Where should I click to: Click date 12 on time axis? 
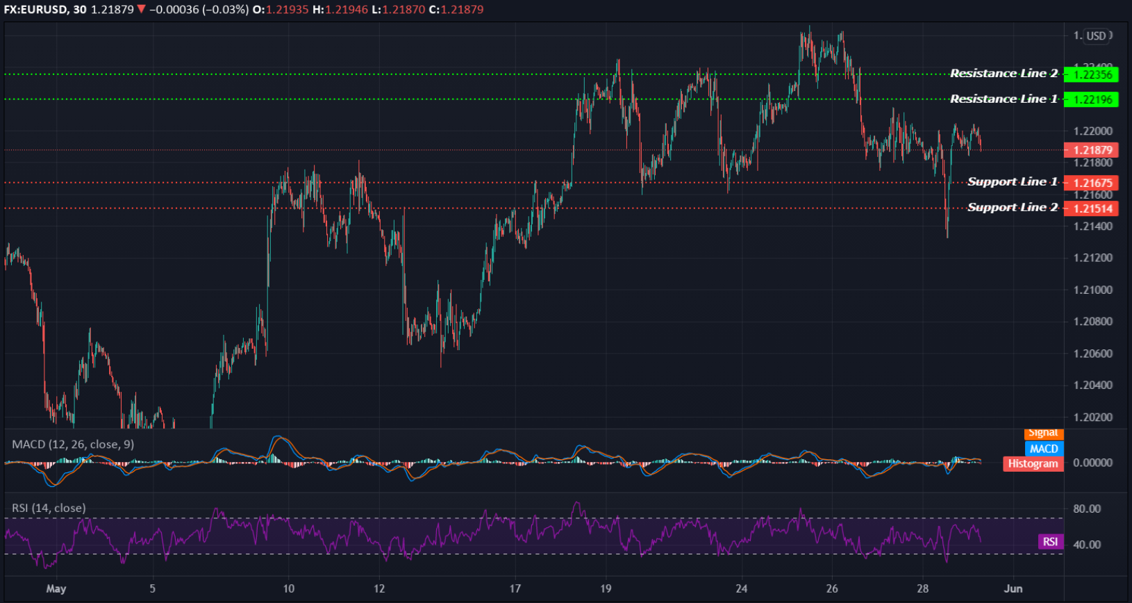pyautogui.click(x=379, y=588)
